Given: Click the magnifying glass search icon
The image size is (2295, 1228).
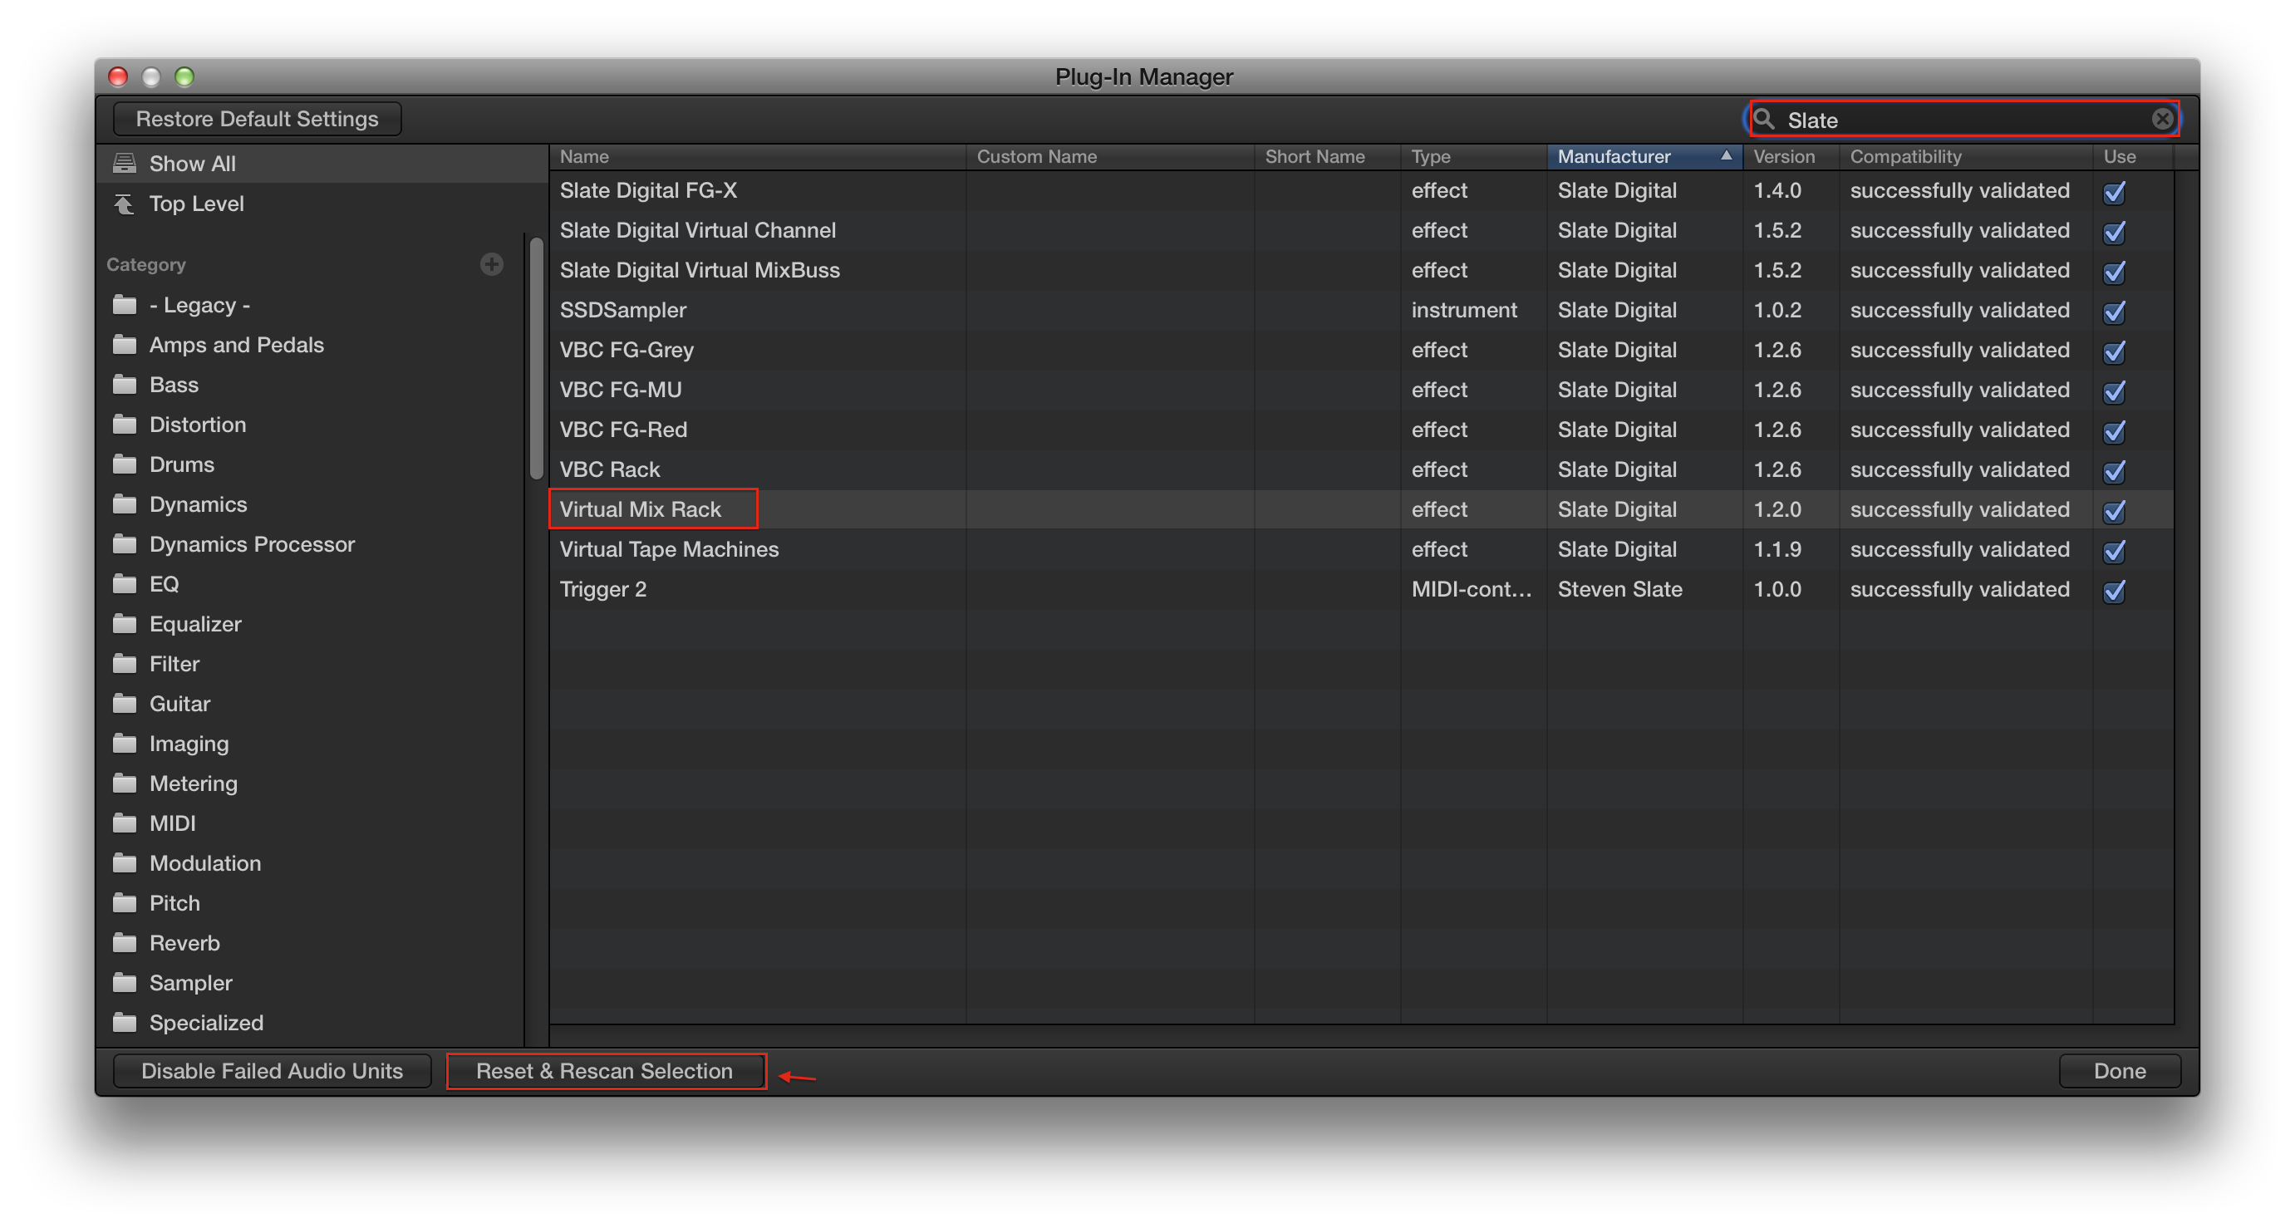Looking at the screenshot, I should [x=1764, y=120].
